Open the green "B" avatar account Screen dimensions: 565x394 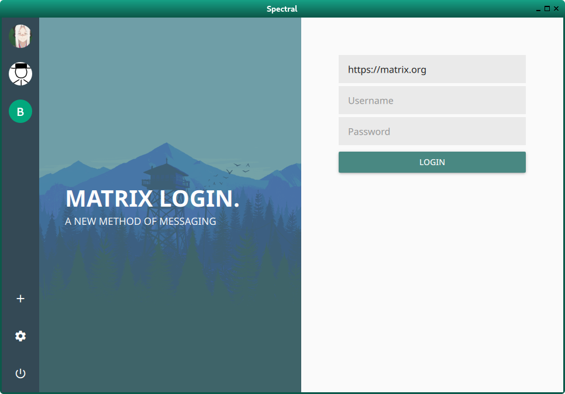(x=20, y=111)
